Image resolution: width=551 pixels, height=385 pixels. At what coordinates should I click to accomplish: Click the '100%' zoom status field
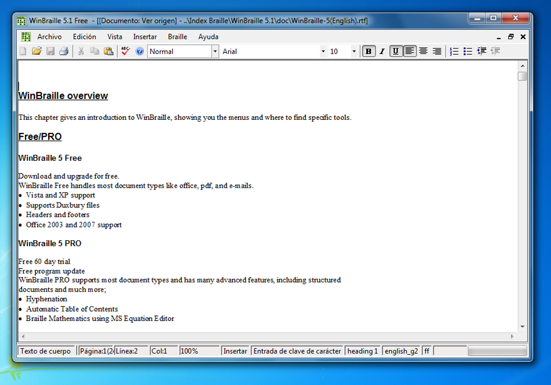(x=199, y=351)
